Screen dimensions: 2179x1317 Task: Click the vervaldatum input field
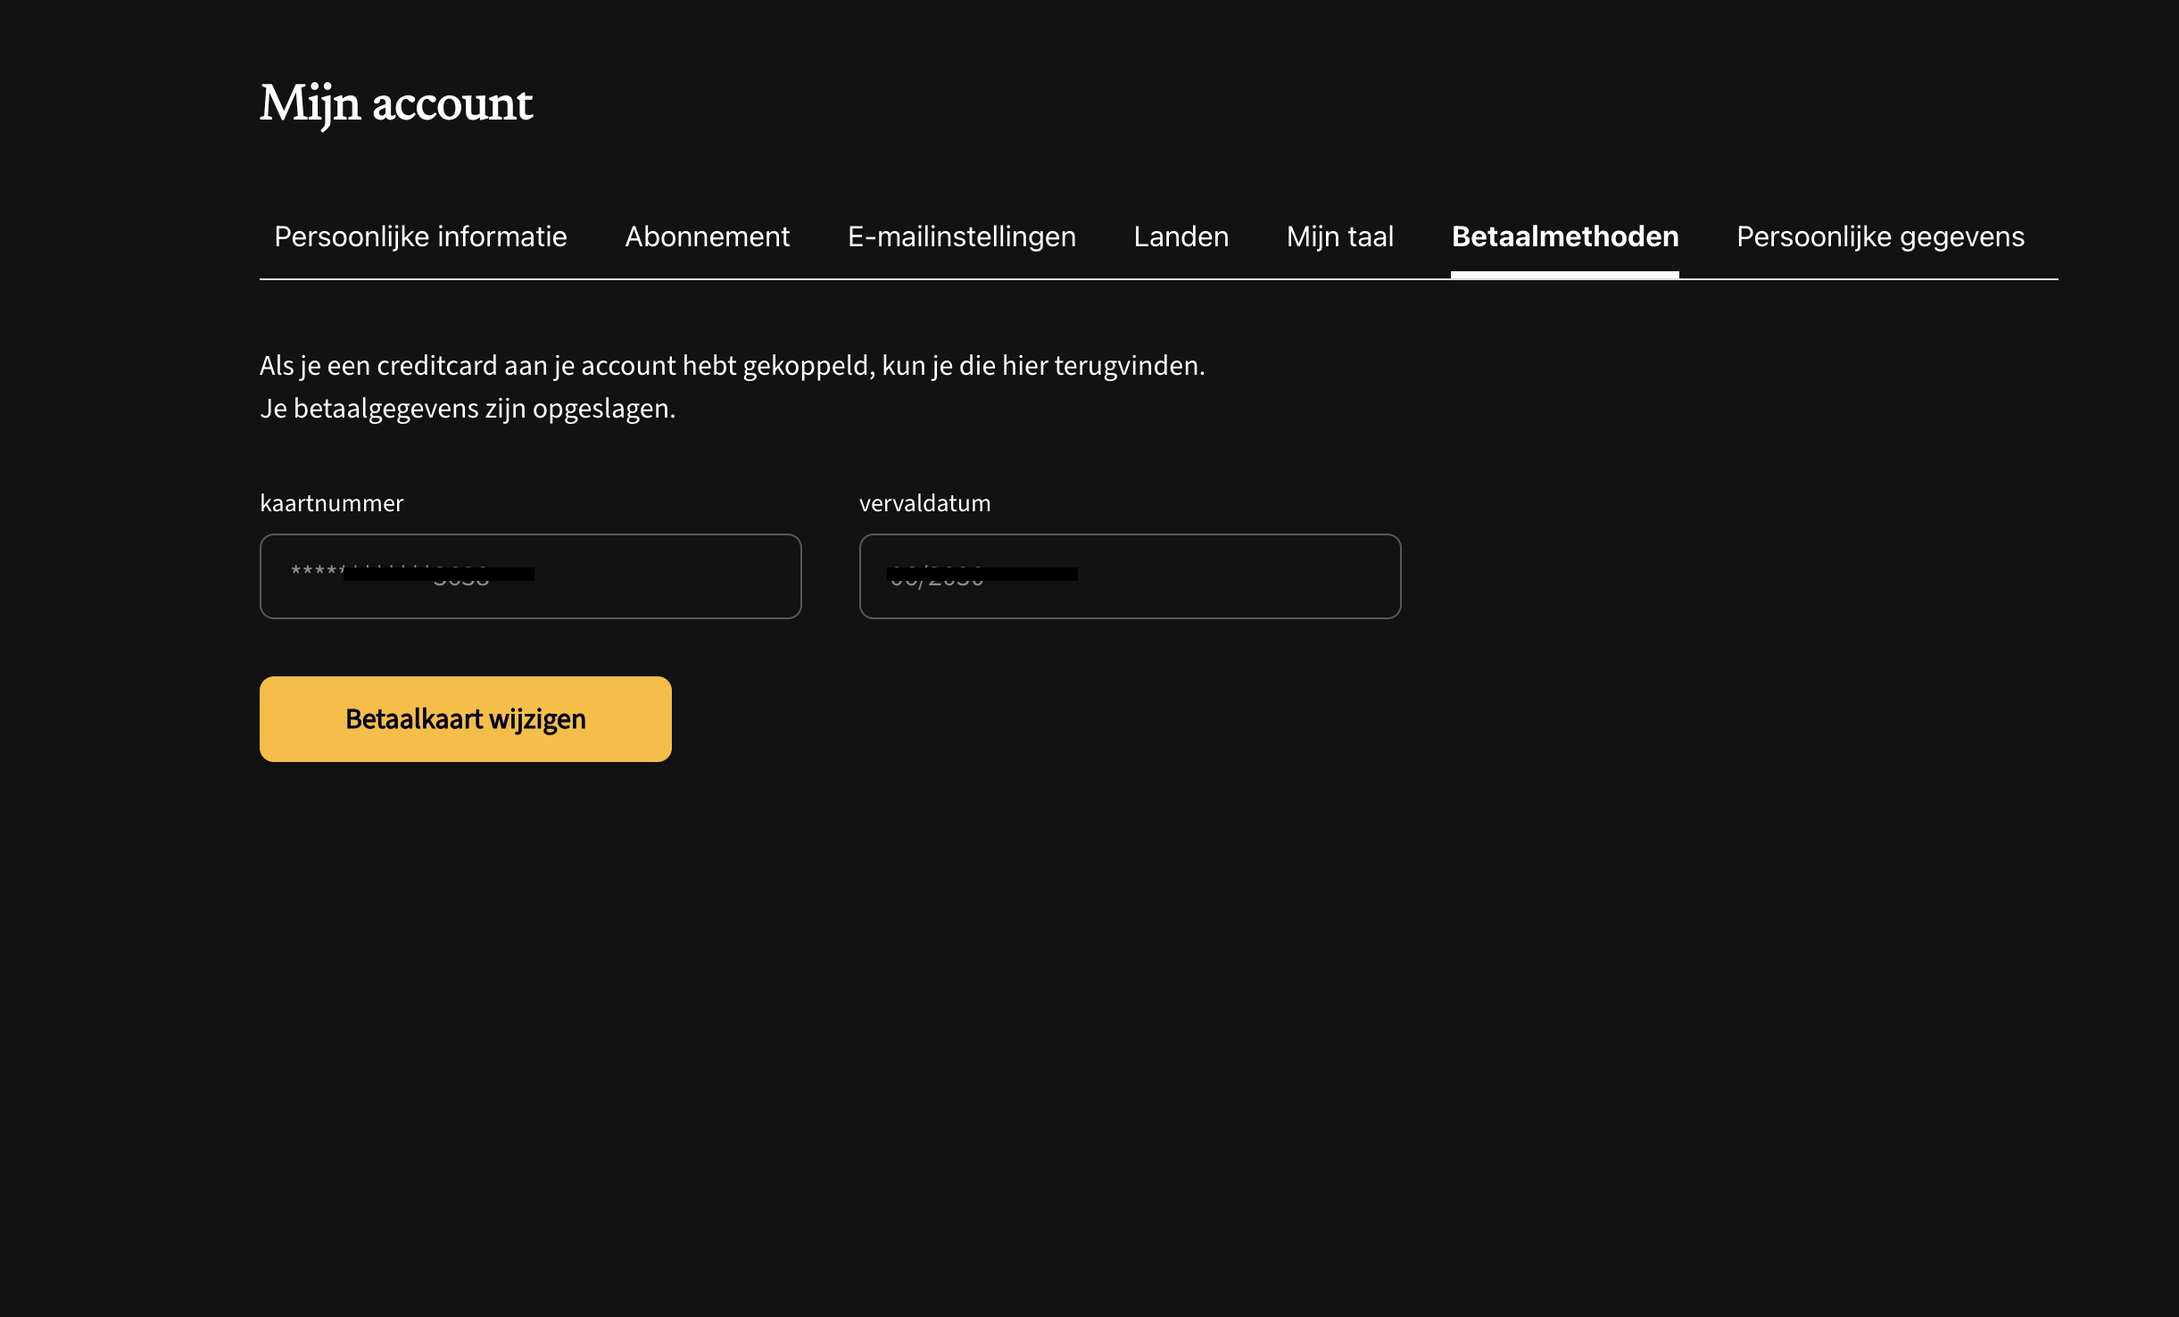click(1131, 576)
